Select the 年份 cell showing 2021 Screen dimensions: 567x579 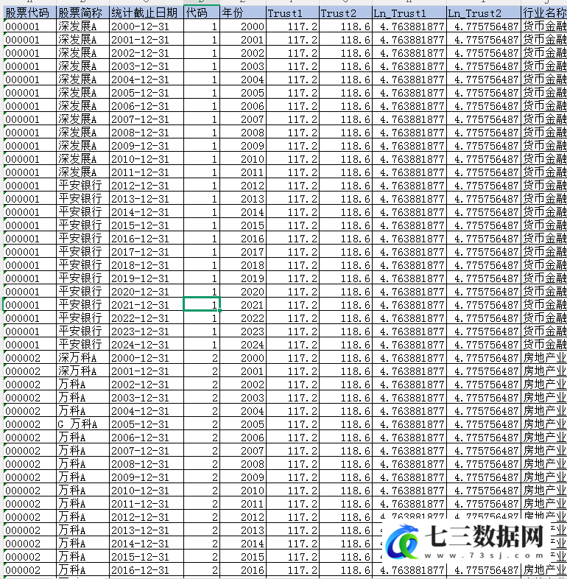(x=243, y=305)
